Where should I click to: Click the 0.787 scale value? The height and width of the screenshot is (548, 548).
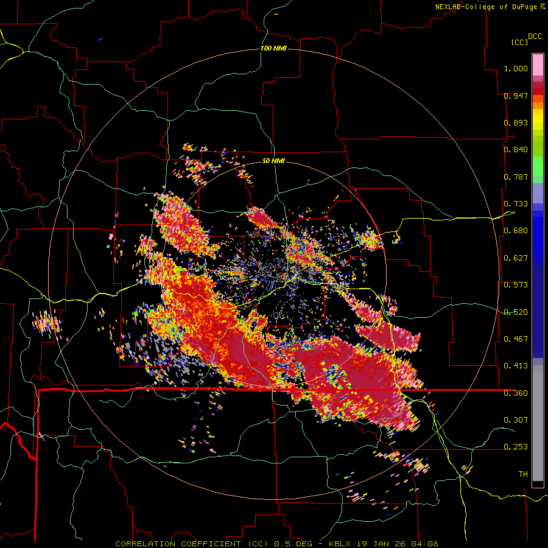click(516, 177)
